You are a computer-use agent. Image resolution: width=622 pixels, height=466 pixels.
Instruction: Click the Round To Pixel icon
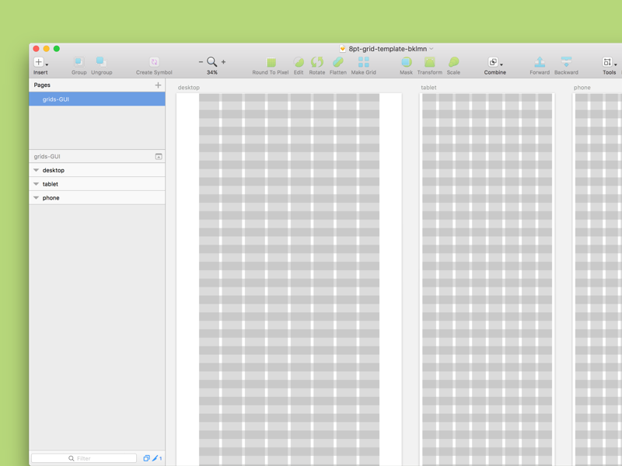click(271, 62)
